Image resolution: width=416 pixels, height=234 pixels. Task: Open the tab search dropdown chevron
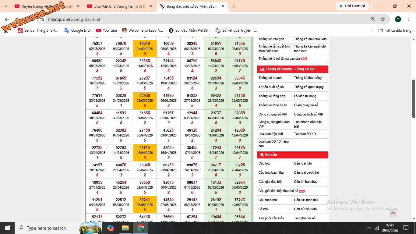(6, 6)
